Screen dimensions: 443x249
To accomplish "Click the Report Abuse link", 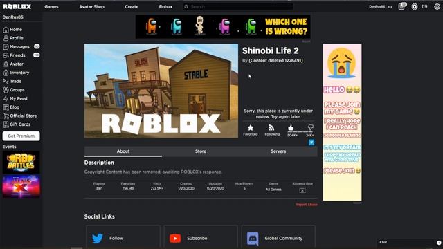I will pos(307,205).
